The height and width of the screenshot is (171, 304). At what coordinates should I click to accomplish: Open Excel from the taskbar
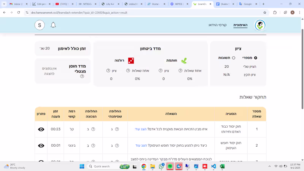click(222, 166)
